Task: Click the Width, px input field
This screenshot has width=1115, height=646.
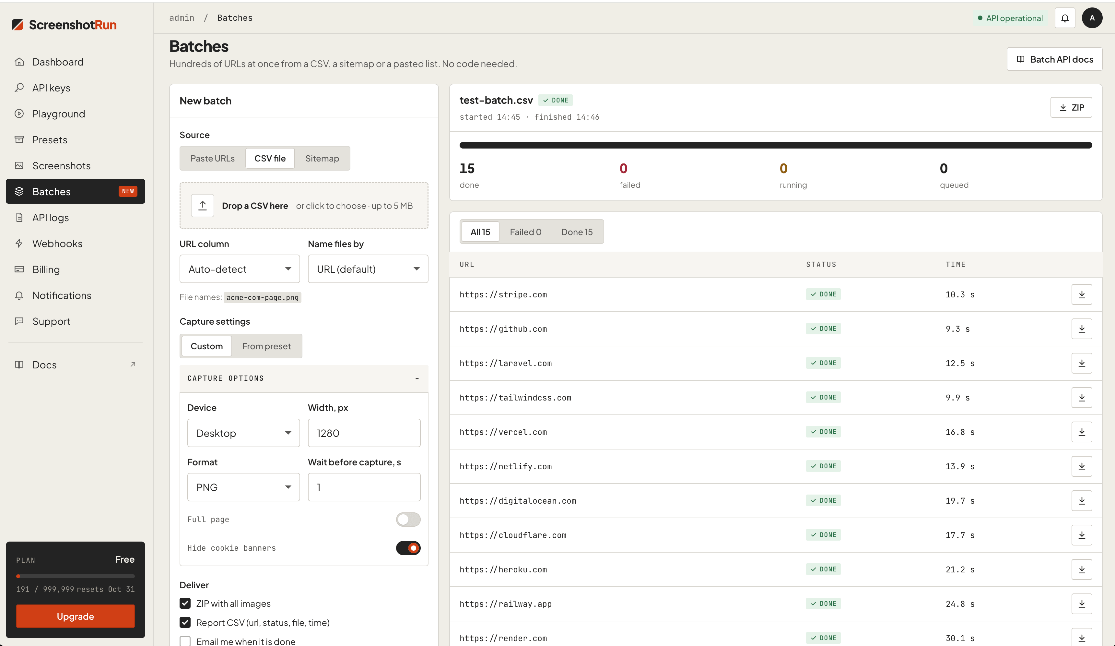Action: 364,433
